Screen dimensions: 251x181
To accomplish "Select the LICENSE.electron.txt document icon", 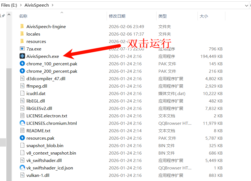I will pyautogui.click(x=22, y=116).
